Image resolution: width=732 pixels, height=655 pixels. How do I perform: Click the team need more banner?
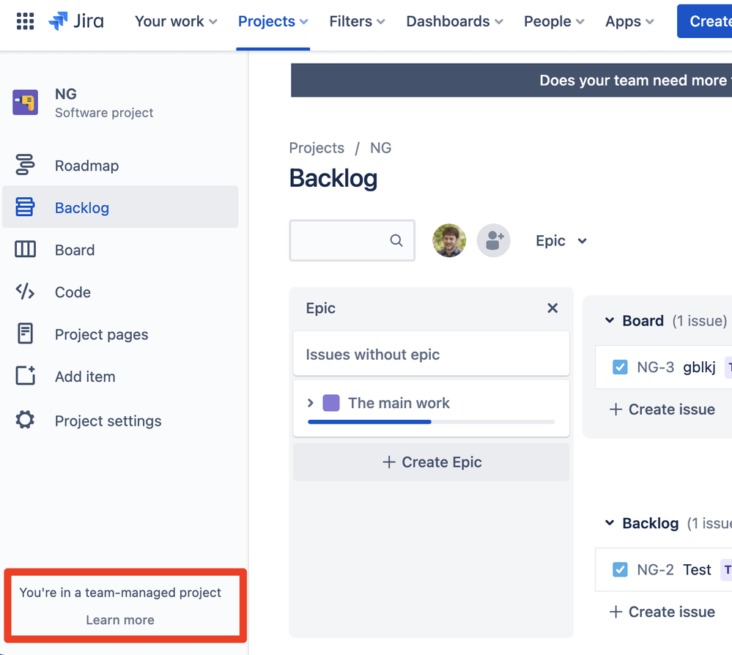[511, 81]
